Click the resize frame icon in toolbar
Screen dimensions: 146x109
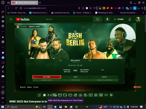tap(65, 95)
